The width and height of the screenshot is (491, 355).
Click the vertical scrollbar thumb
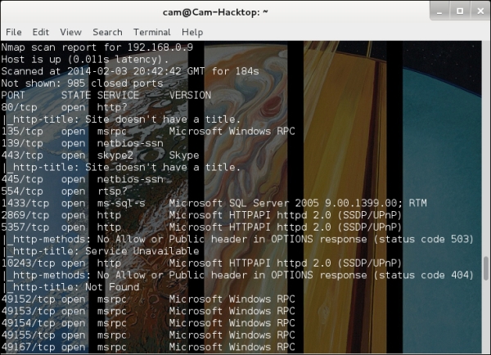click(485, 270)
